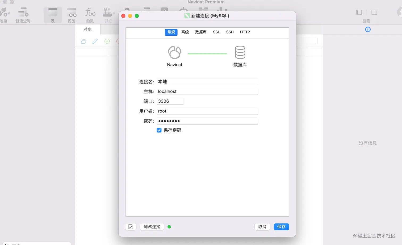This screenshot has height=245, width=402.
Task: Expand the Connection dropdown arrow in toolbar
Action: (9, 13)
